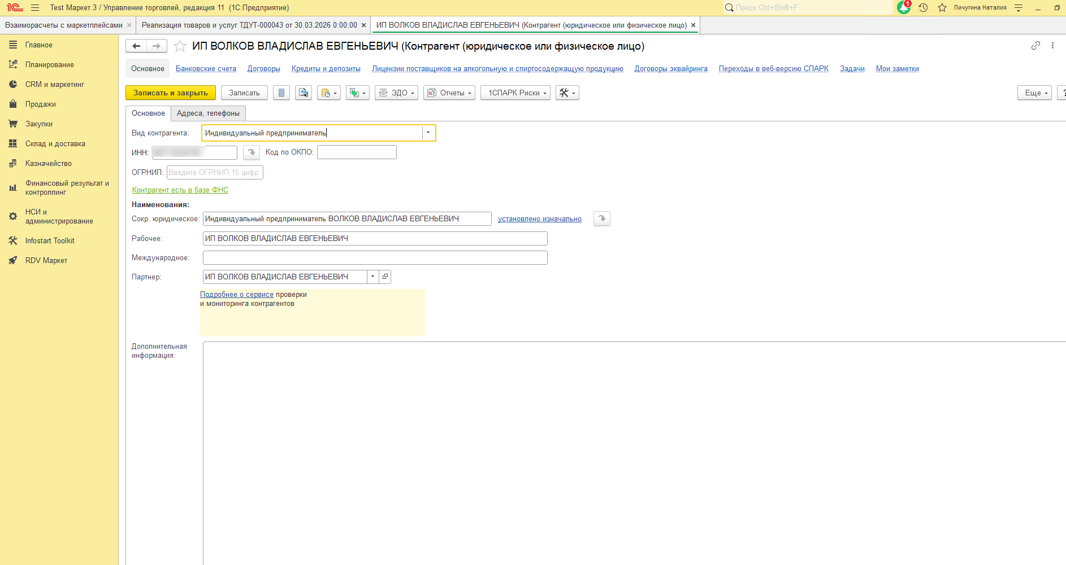
Task: Open the tools wrench dropdown
Action: 567,93
